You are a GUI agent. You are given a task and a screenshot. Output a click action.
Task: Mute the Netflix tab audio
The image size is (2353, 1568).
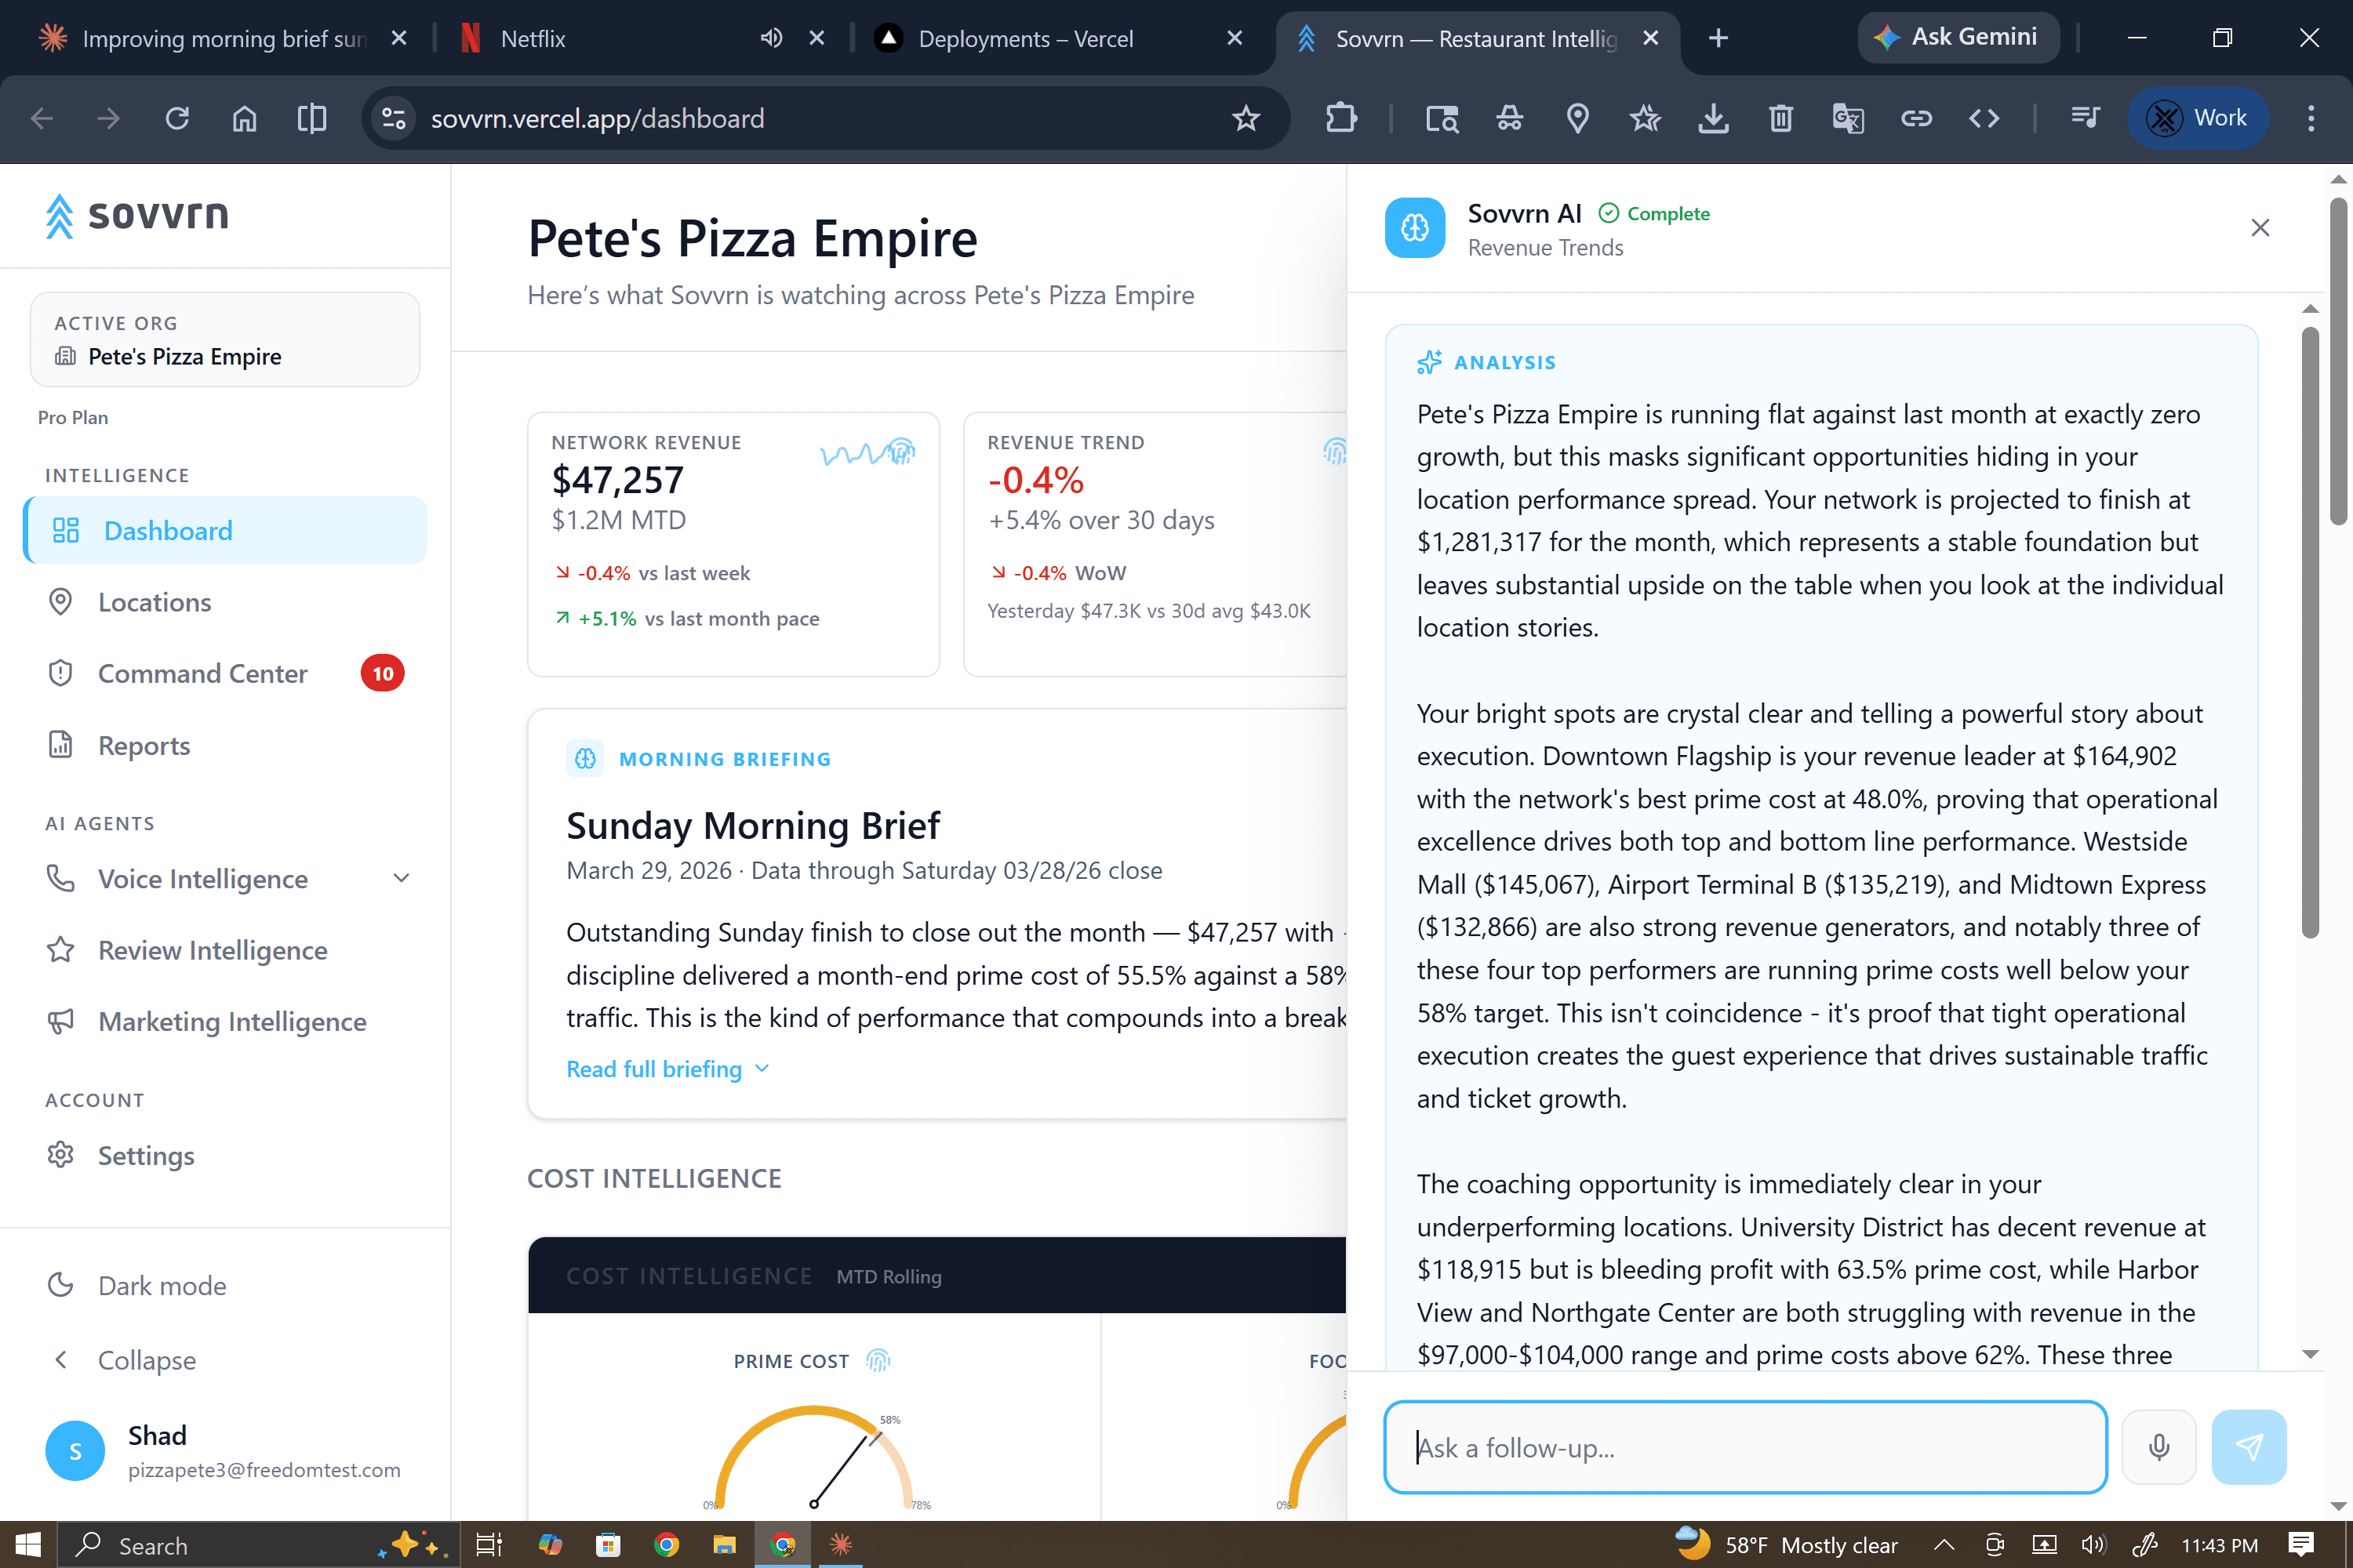coord(770,39)
